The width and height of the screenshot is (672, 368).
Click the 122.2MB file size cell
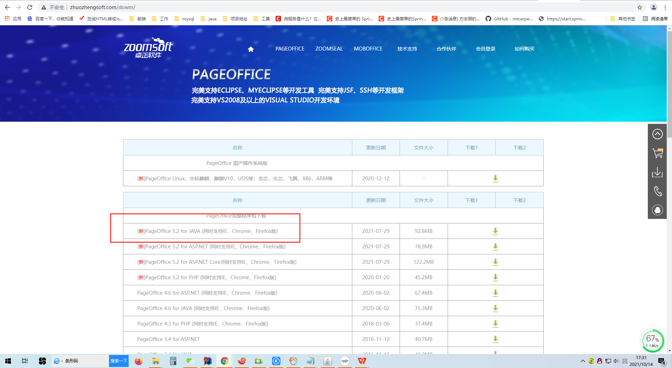[x=423, y=262]
